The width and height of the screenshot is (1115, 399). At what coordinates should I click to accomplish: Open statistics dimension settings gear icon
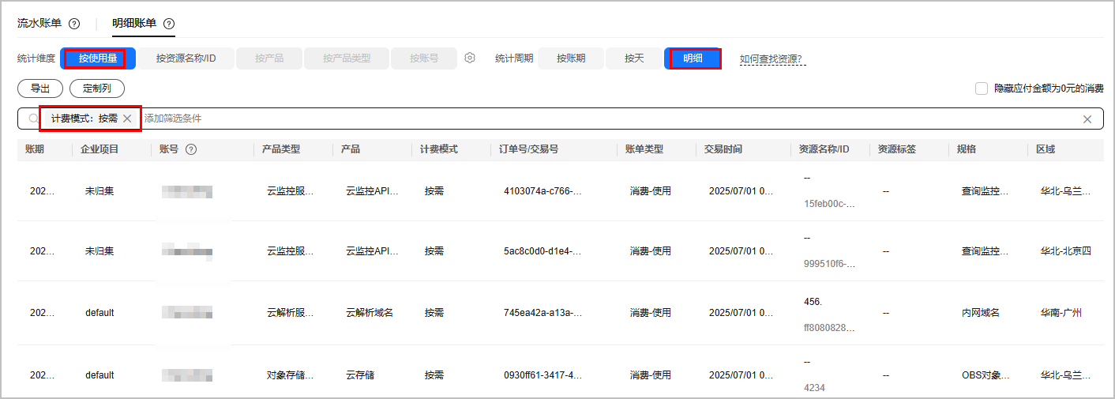[470, 58]
